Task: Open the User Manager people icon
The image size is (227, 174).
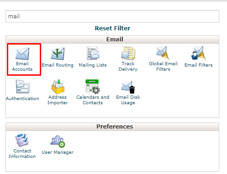Action: [x=58, y=141]
